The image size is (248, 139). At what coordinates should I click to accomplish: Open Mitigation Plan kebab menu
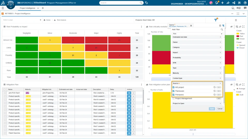[x=141, y=84]
